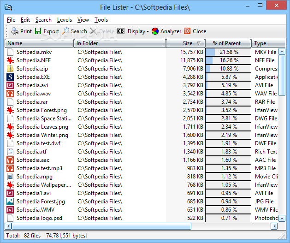The width and height of the screenshot is (290, 243).
Task: Click the 0.95 % percentage cell
Action: click(x=229, y=193)
